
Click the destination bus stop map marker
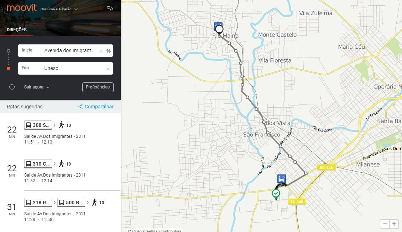pyautogui.click(x=282, y=179)
